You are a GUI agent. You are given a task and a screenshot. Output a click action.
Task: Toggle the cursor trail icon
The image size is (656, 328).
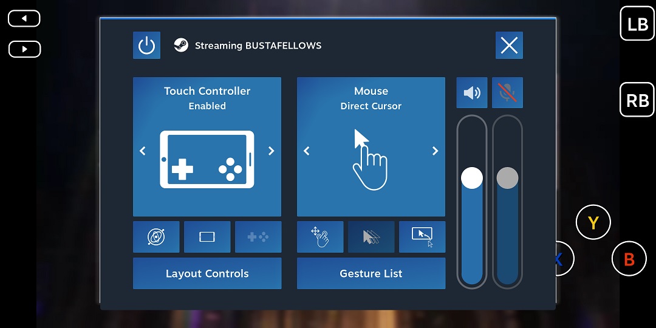pyautogui.click(x=371, y=237)
